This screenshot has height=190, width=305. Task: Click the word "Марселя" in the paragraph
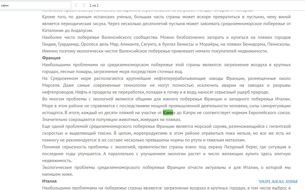point(51,85)
